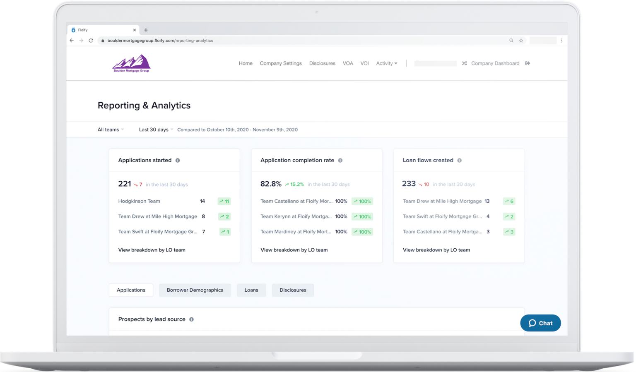This screenshot has height=372, width=636.
Task: Click the info icon beside Prospects by lead source
Action: (191, 319)
